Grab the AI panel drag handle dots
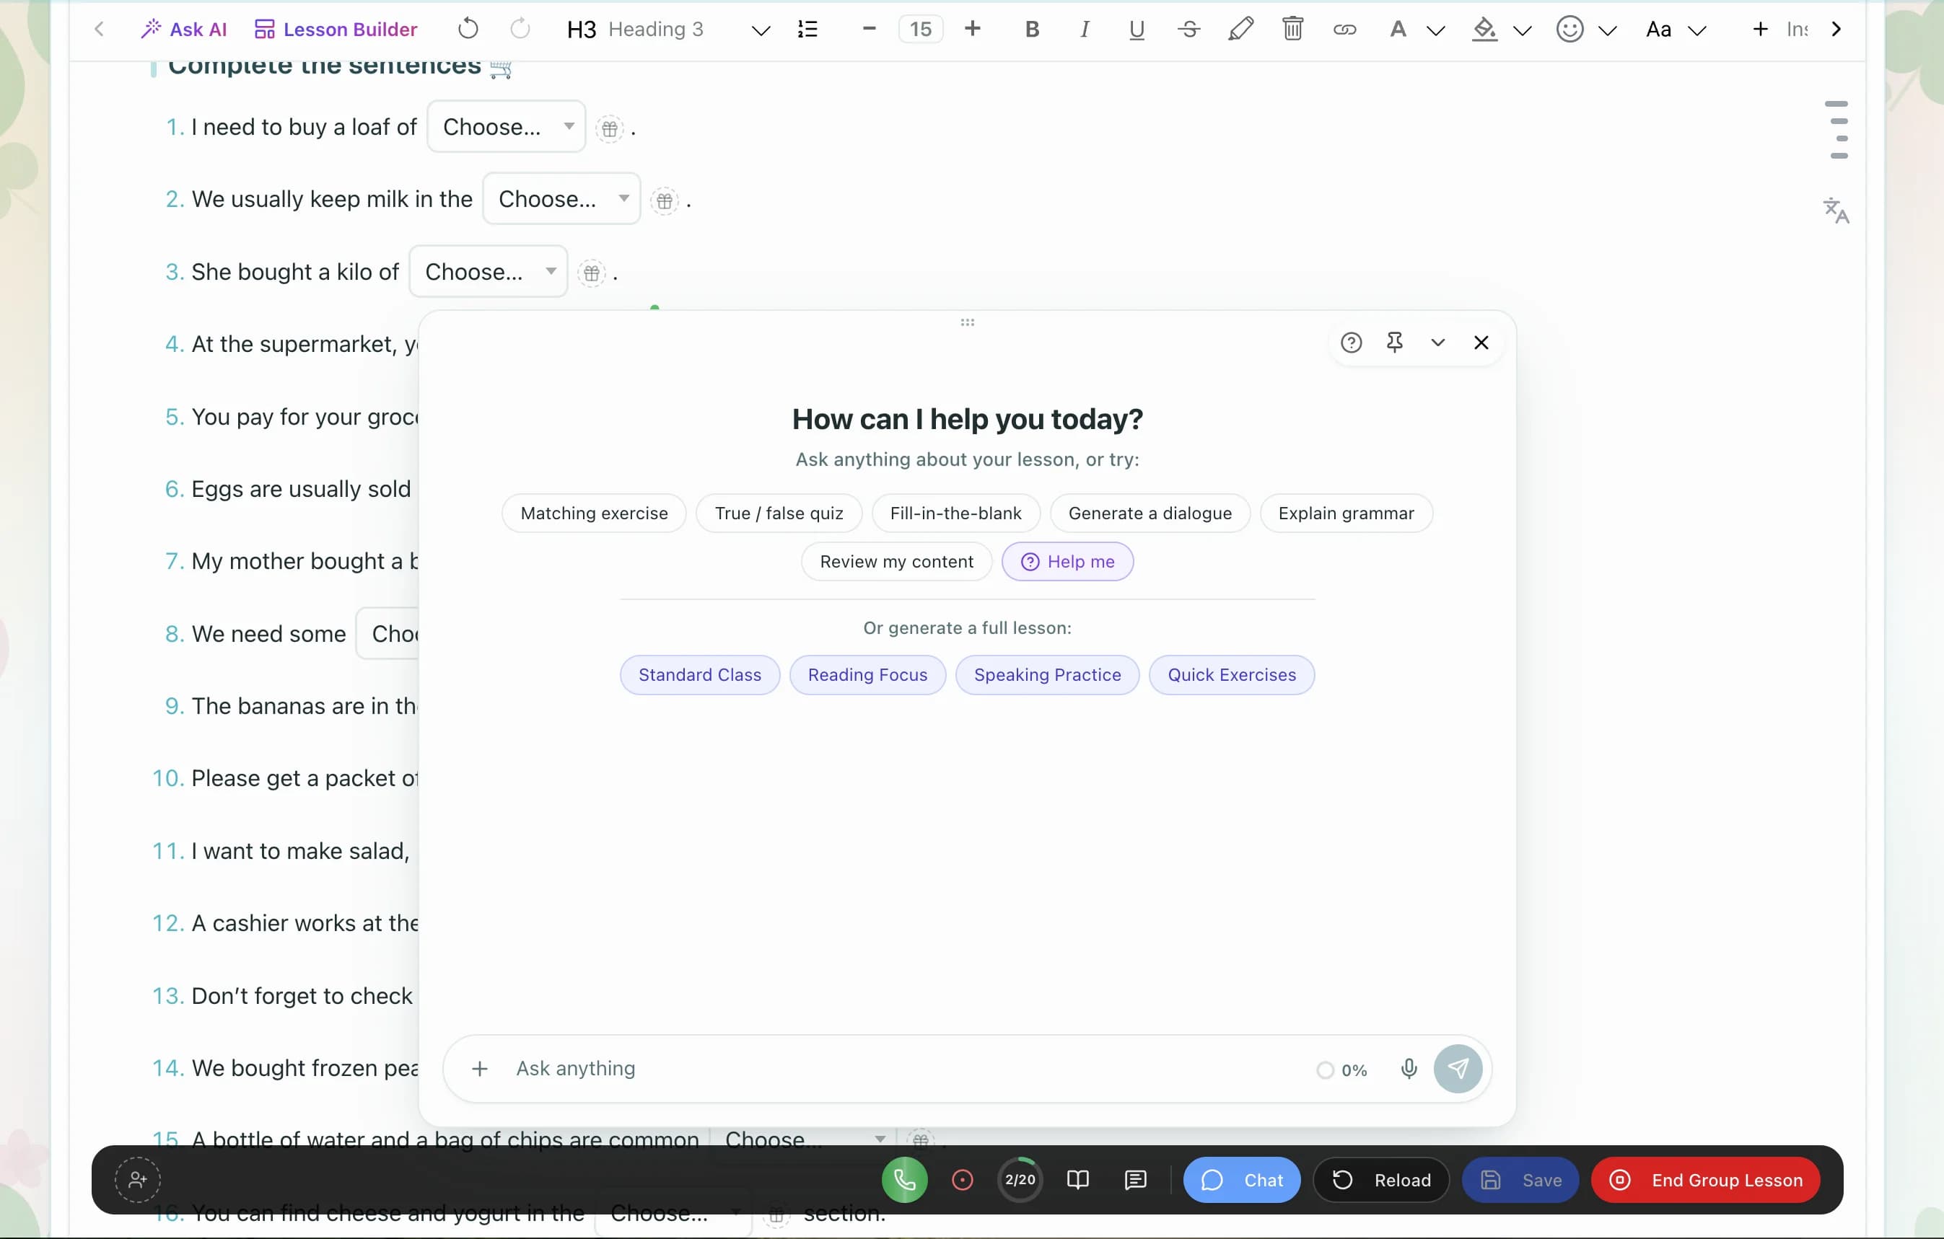1944x1239 pixels. pyautogui.click(x=967, y=322)
